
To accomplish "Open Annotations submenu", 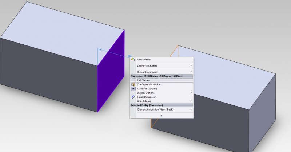I will tap(144, 101).
